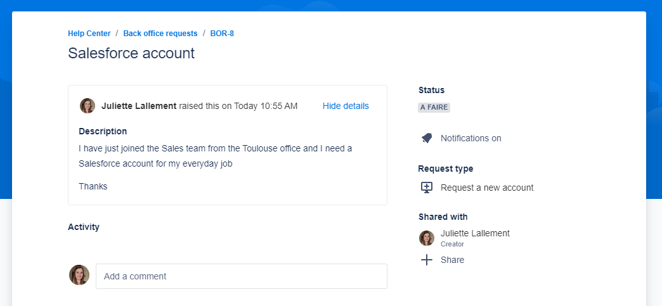Focus the Add a comment field
Screen dimensions: 662x306
tap(241, 276)
